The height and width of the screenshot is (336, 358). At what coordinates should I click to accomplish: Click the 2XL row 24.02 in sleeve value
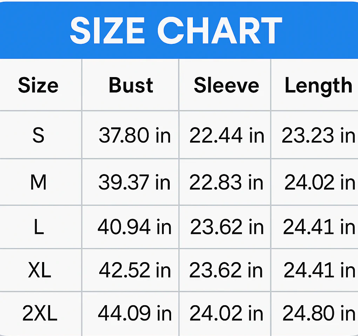(226, 313)
